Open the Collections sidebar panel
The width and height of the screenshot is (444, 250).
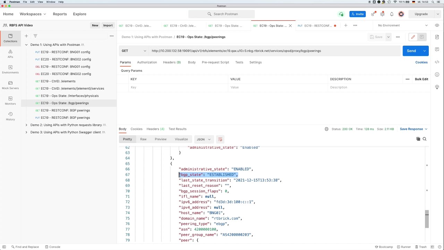pos(10,38)
